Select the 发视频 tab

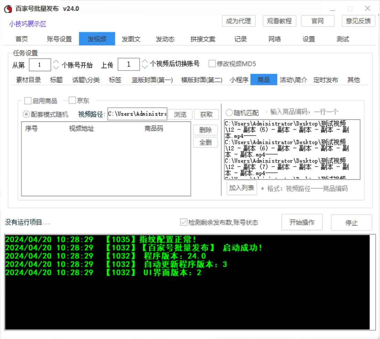(97, 39)
